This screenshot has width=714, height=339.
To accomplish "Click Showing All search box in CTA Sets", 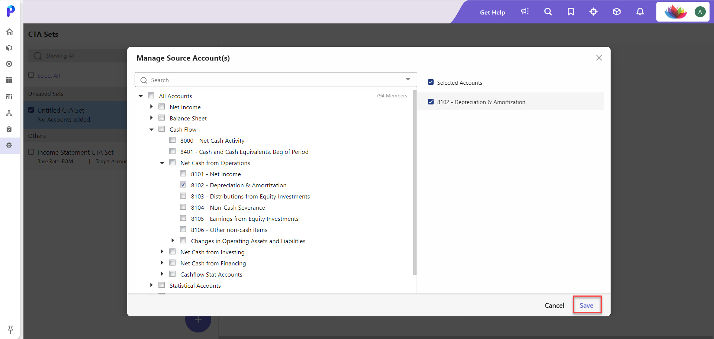I will [x=78, y=56].
